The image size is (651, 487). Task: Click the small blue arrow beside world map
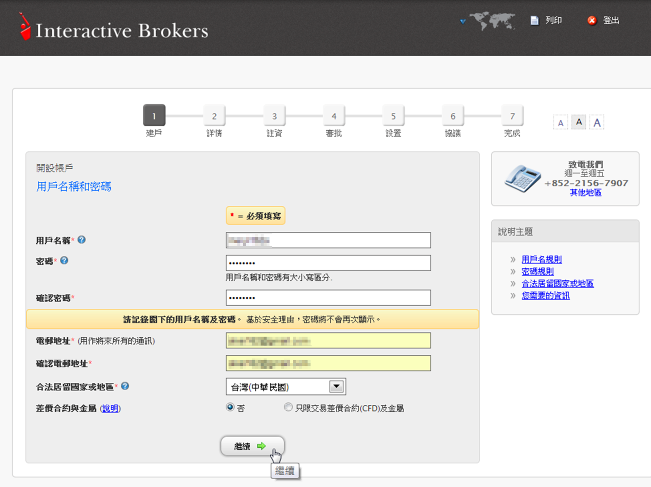point(463,21)
